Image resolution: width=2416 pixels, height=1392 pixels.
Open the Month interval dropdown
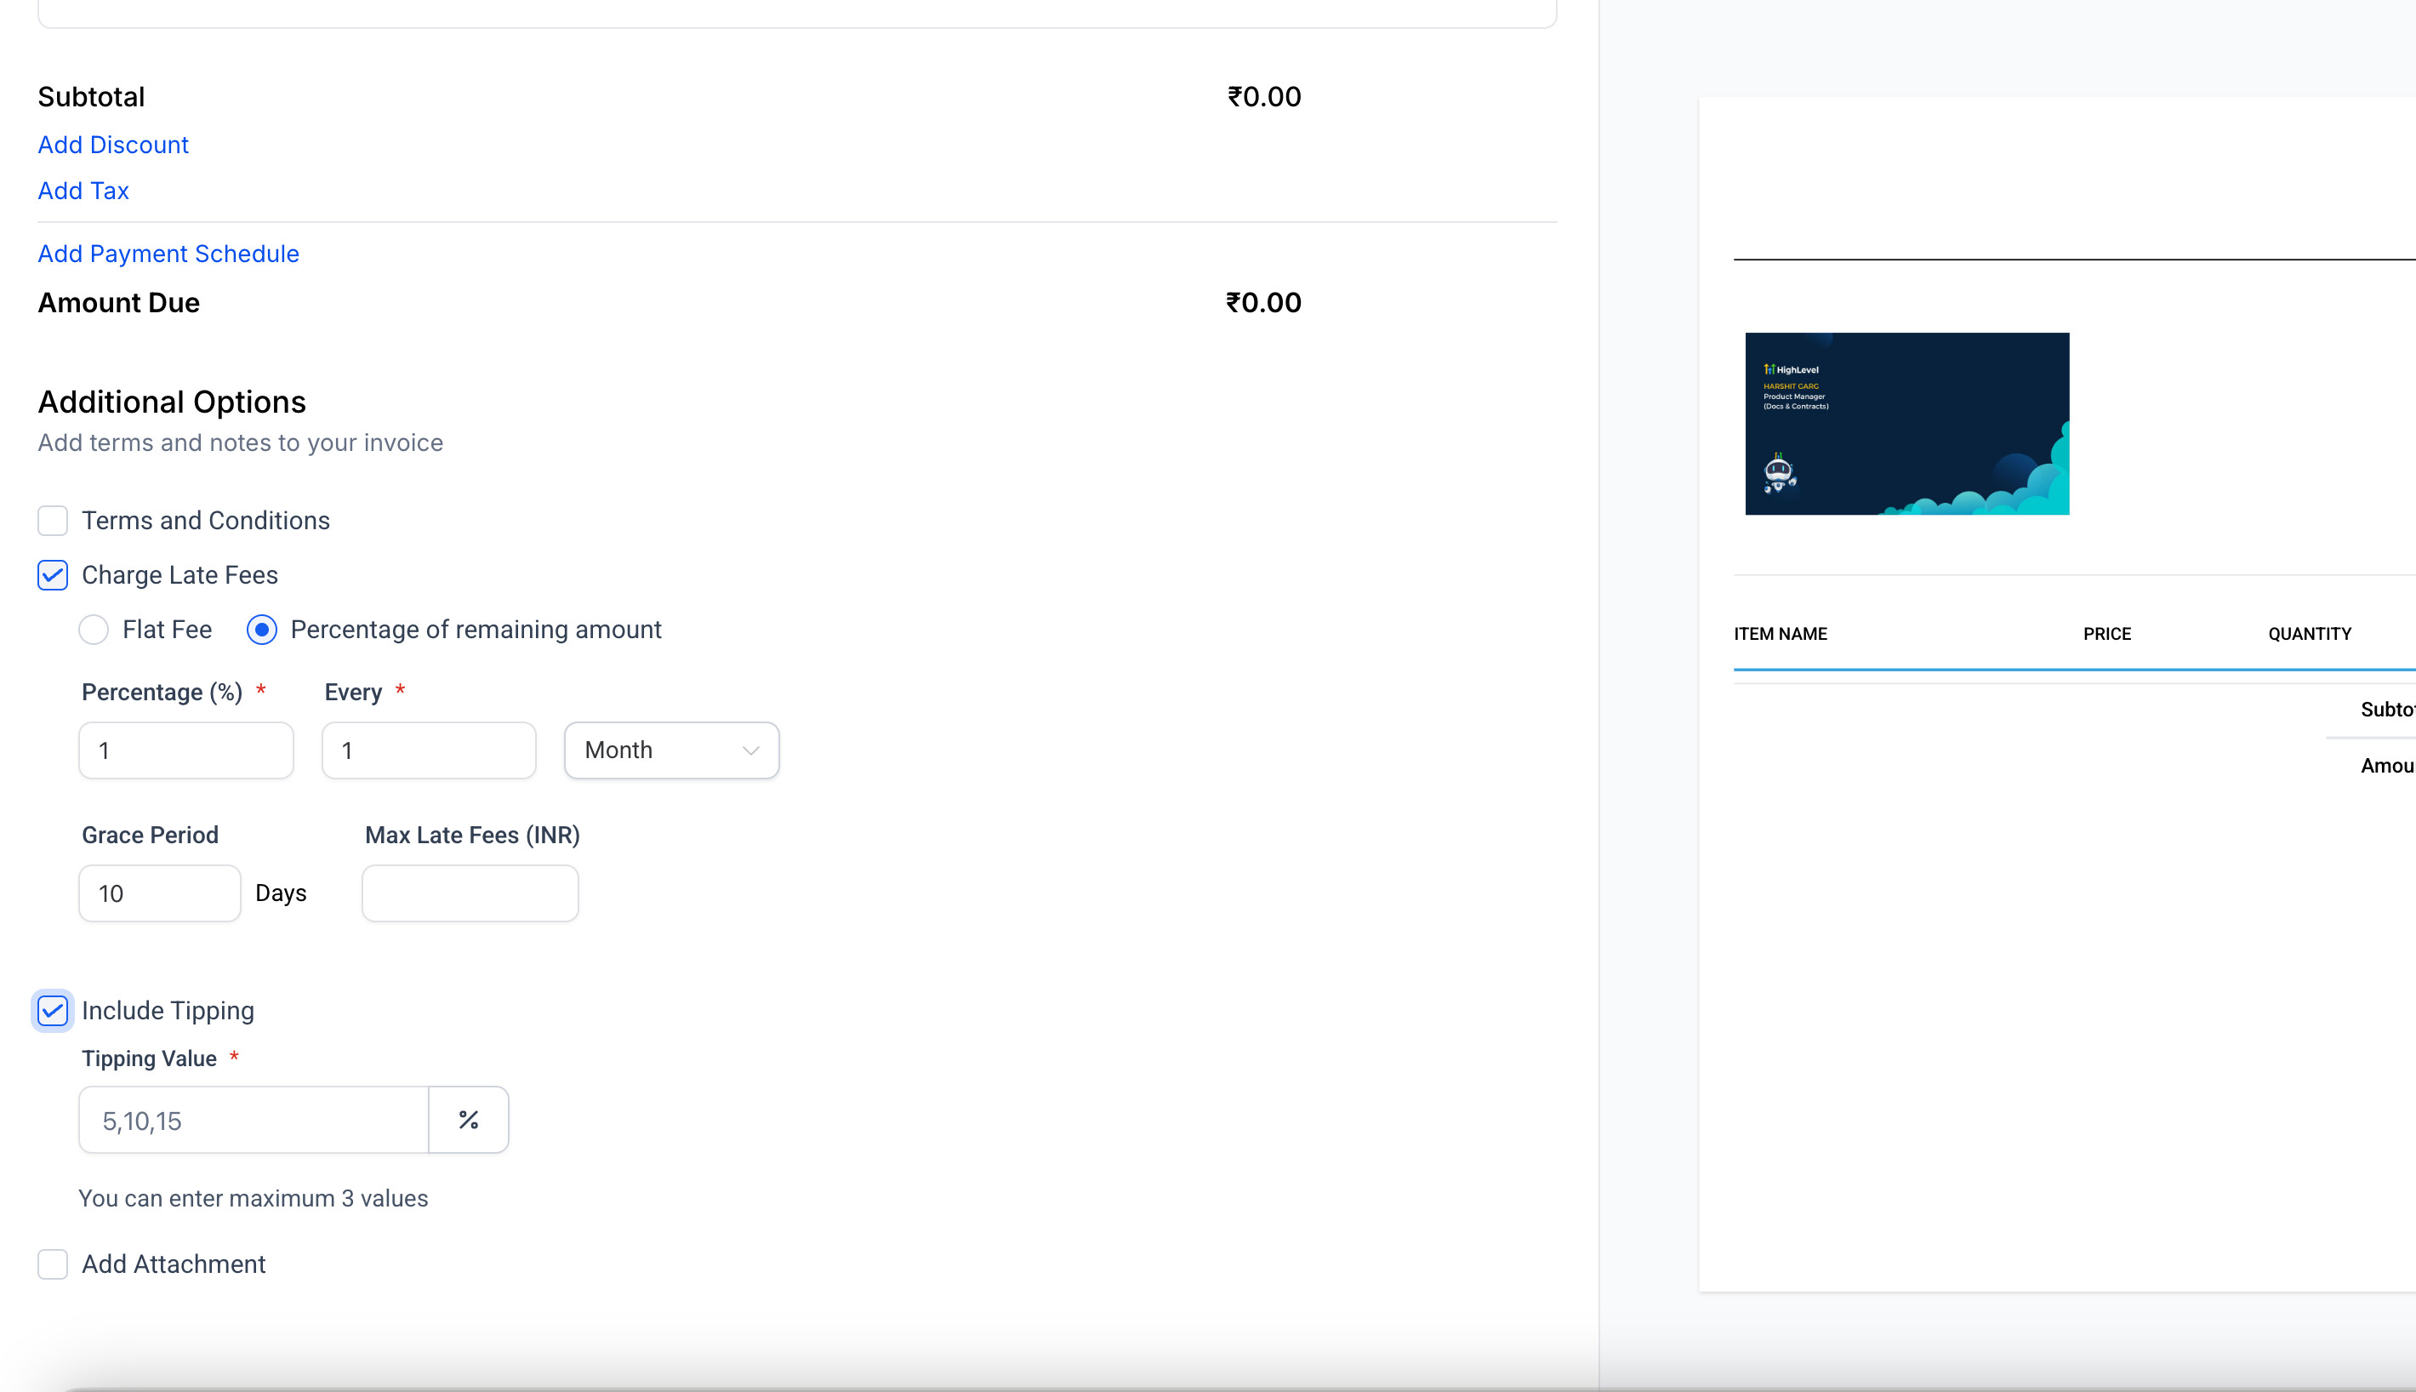[x=670, y=750]
